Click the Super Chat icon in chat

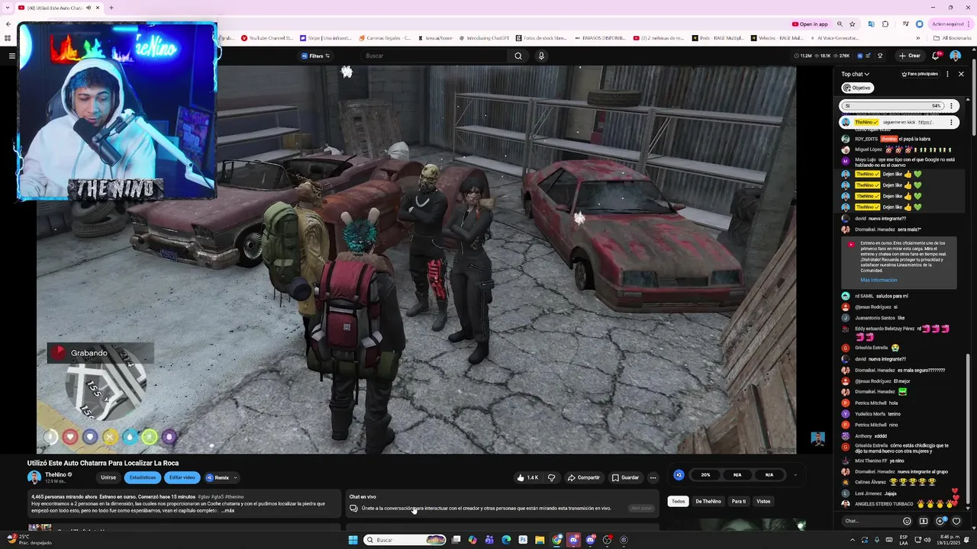[924, 522]
